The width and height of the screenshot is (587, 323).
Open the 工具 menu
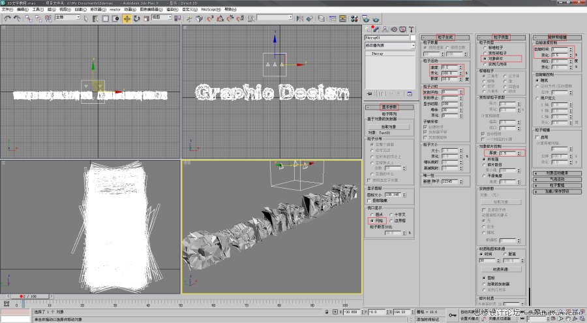click(38, 9)
